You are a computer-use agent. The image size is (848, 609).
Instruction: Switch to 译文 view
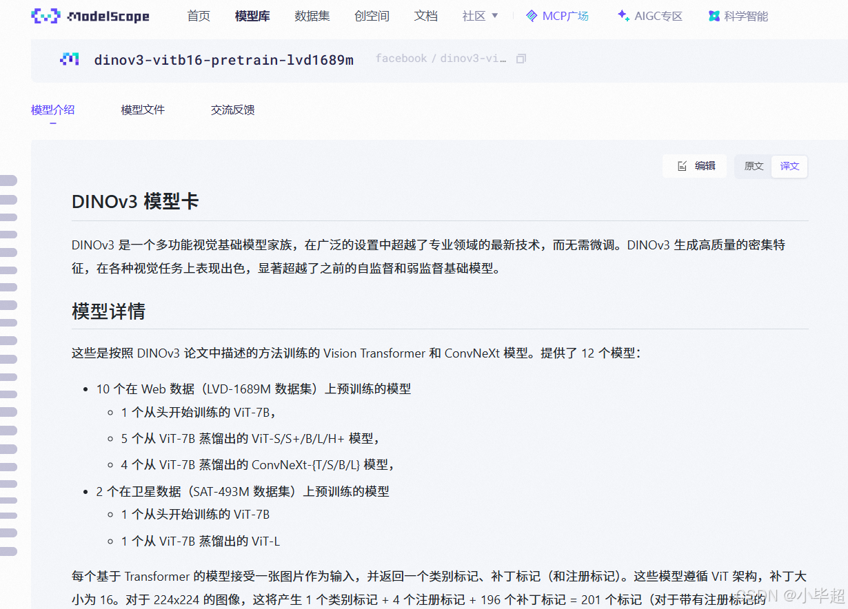pyautogui.click(x=789, y=166)
